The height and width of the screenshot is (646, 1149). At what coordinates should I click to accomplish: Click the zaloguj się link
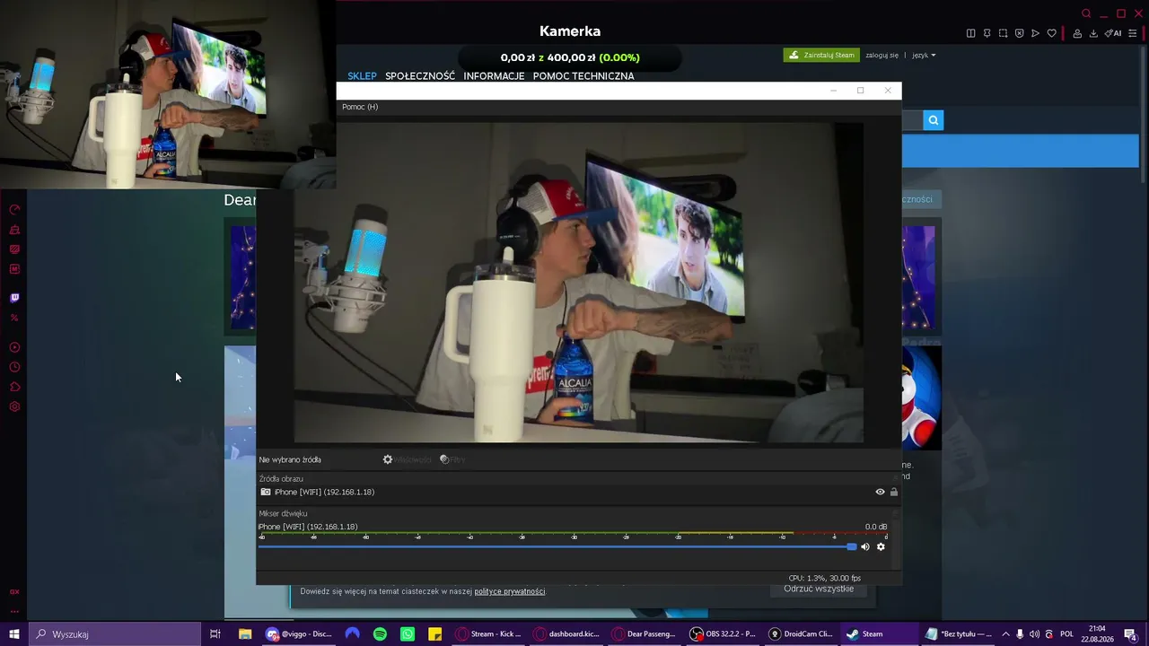click(881, 55)
